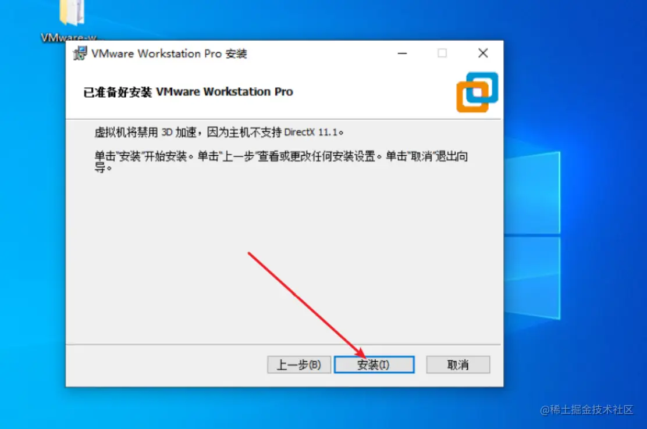Click the DirectX 11.1 3D acceleration warning text

[x=219, y=133]
